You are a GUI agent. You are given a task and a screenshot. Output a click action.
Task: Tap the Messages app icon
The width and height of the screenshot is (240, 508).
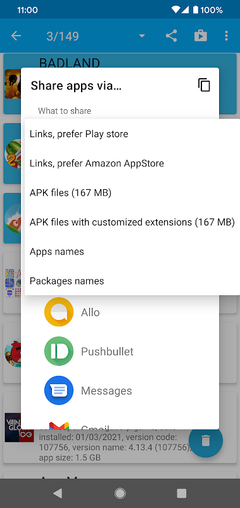(x=59, y=391)
